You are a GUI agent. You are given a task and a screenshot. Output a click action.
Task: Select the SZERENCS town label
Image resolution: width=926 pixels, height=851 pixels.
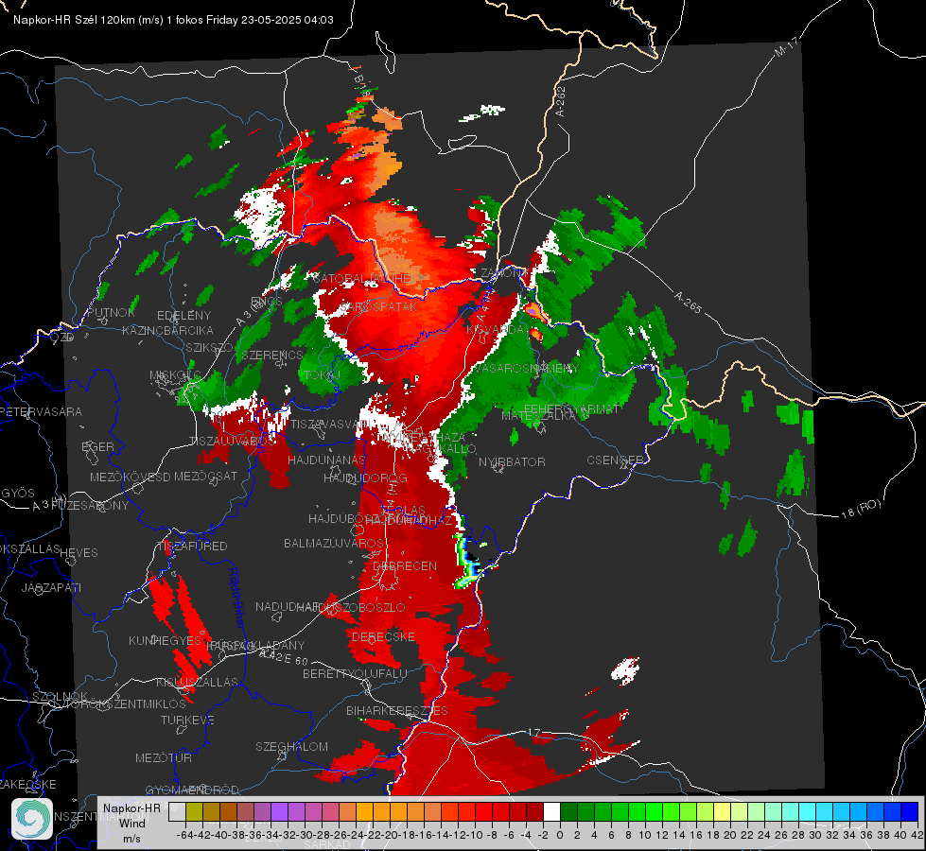(x=271, y=355)
